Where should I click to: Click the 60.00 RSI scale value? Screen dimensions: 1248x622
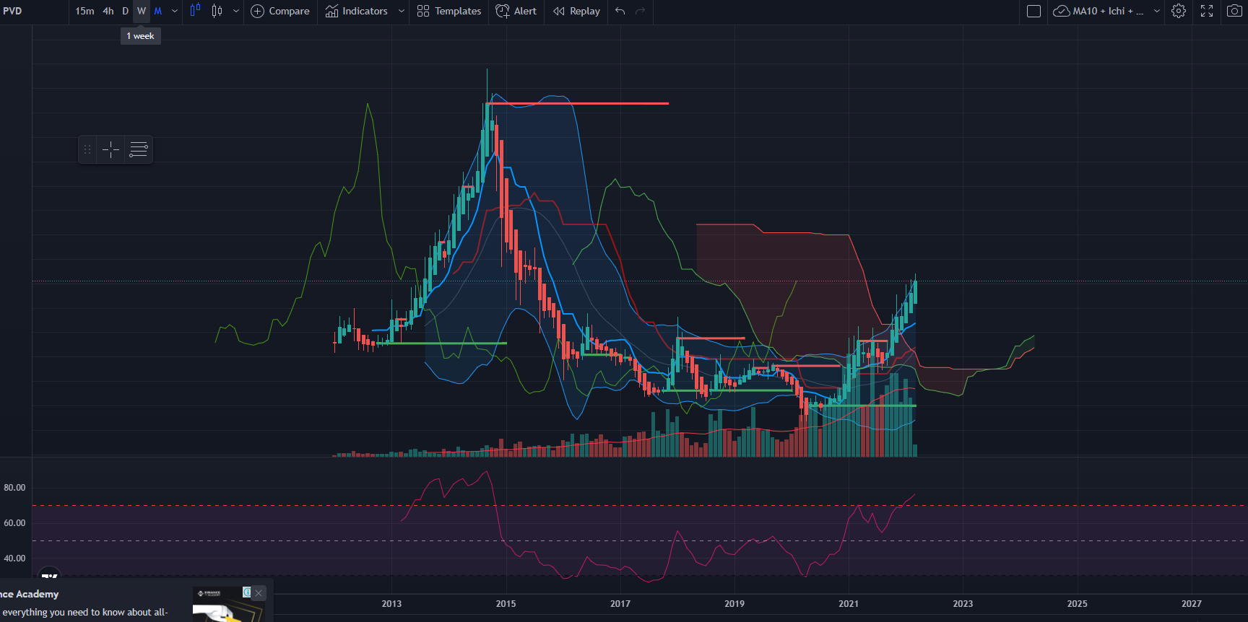point(14,523)
